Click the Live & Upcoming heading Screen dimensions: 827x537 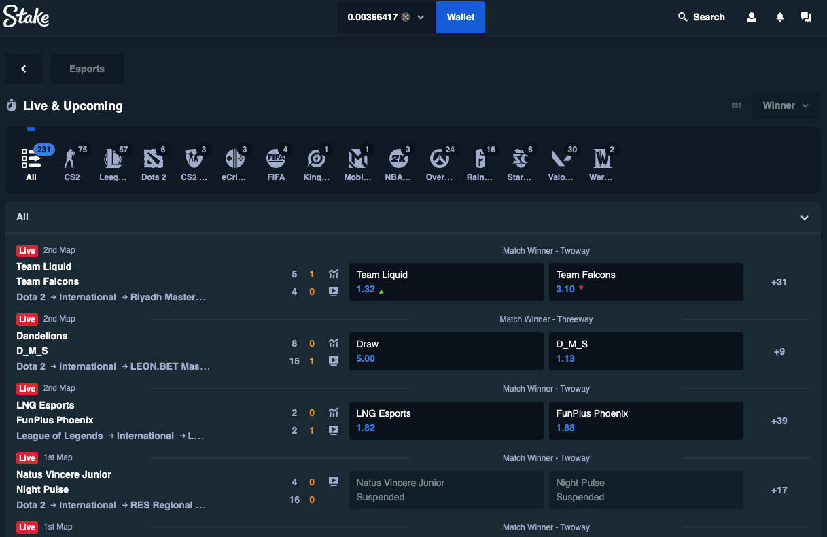pyautogui.click(x=73, y=106)
